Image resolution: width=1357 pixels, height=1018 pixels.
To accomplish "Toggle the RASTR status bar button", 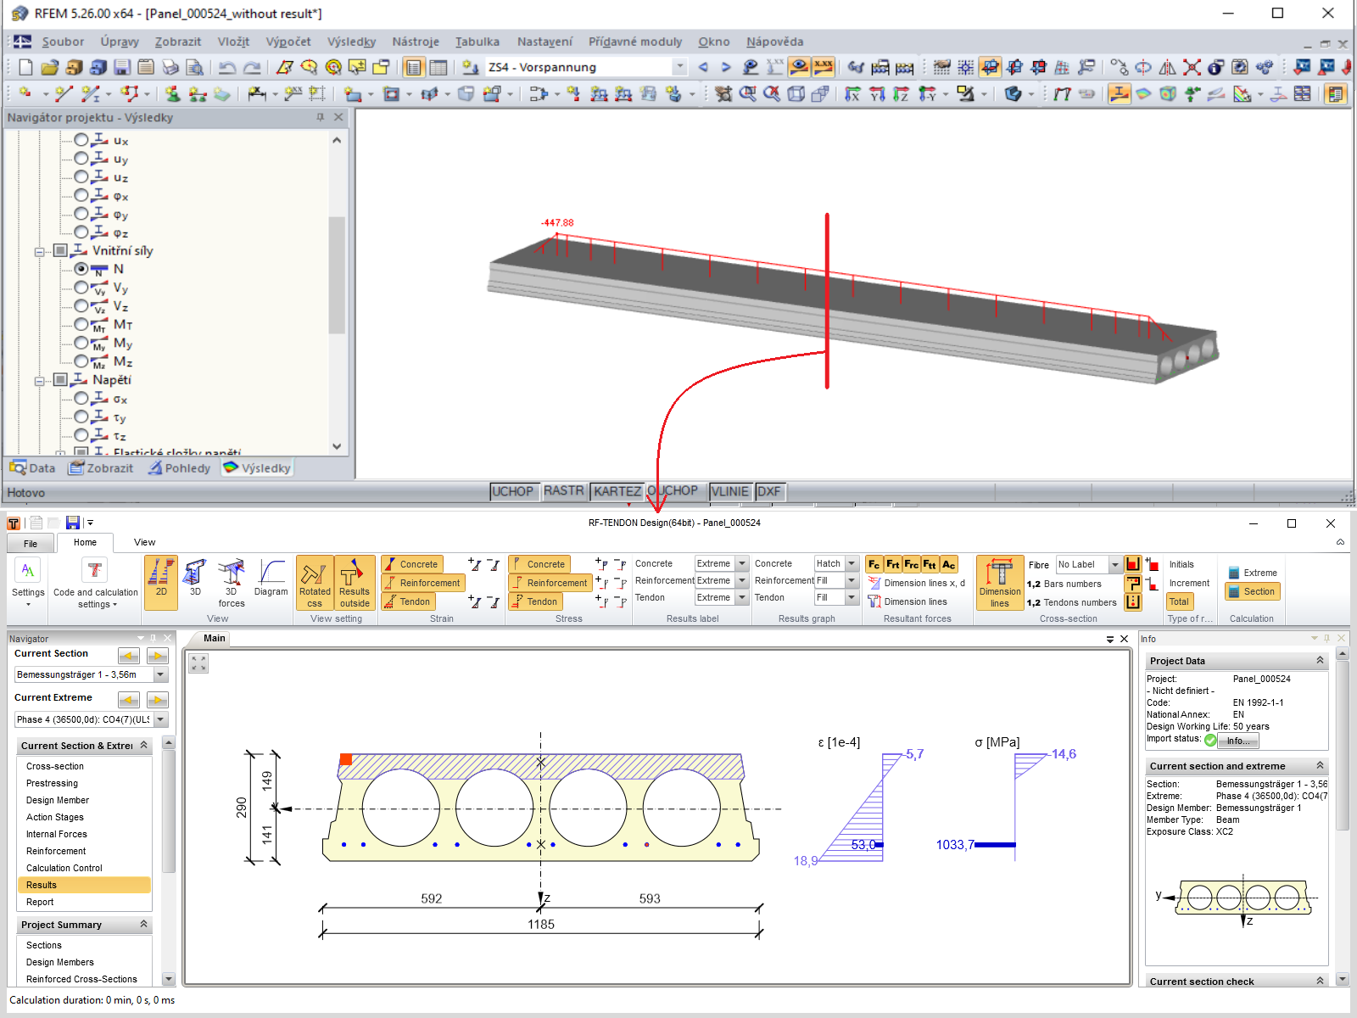I will point(564,491).
